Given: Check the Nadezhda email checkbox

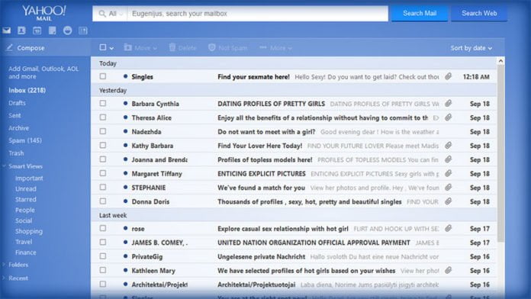Looking at the screenshot, I should (102, 131).
